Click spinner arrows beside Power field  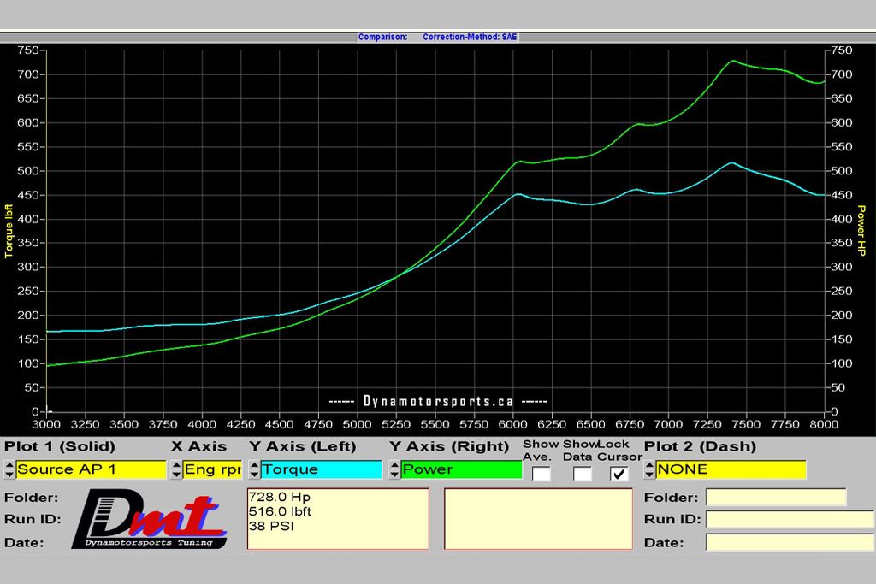394,469
